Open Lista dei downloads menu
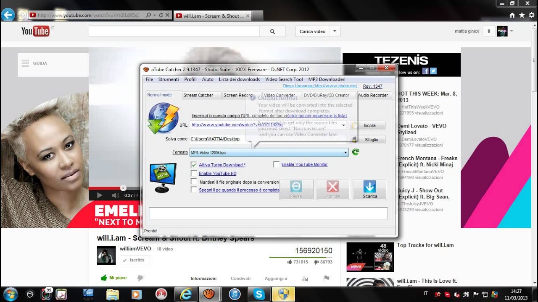The image size is (538, 302). click(240, 79)
